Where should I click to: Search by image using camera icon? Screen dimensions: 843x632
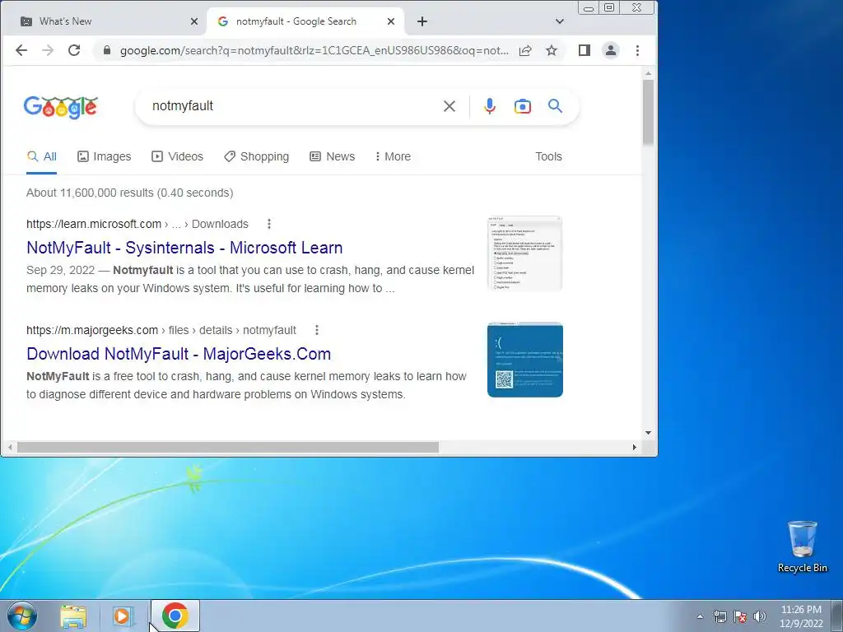(522, 106)
